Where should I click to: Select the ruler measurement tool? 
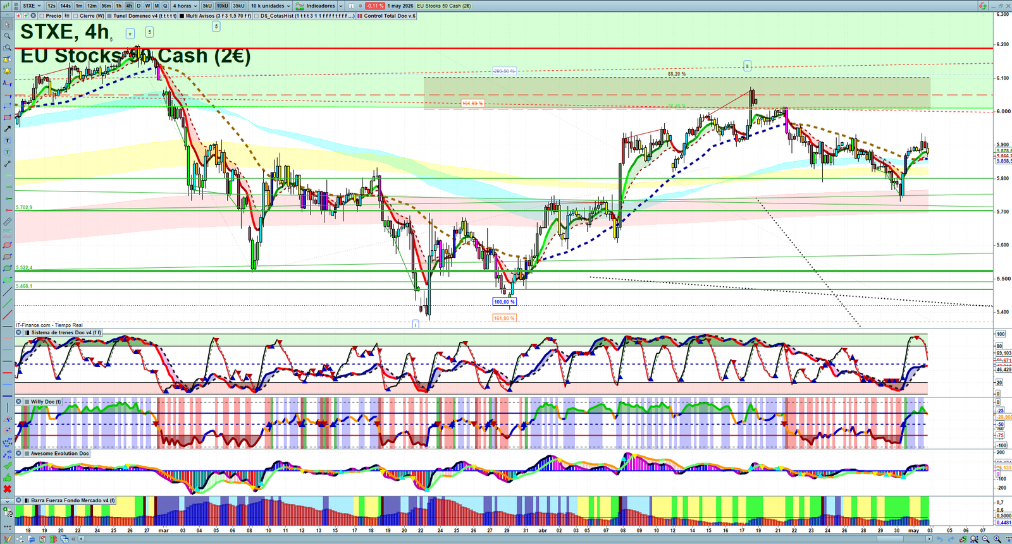[x=7, y=222]
